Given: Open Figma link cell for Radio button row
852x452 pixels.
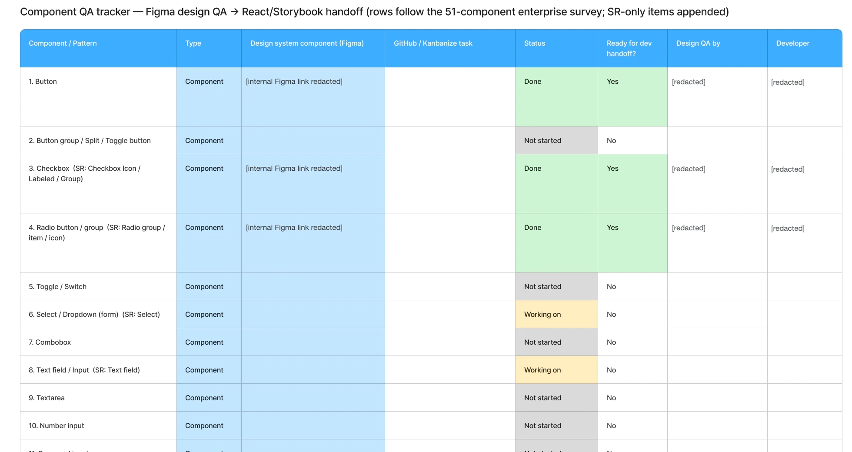Looking at the screenshot, I should tap(313, 243).
